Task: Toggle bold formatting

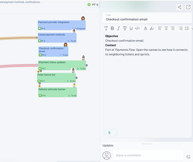Action: click(x=112, y=28)
